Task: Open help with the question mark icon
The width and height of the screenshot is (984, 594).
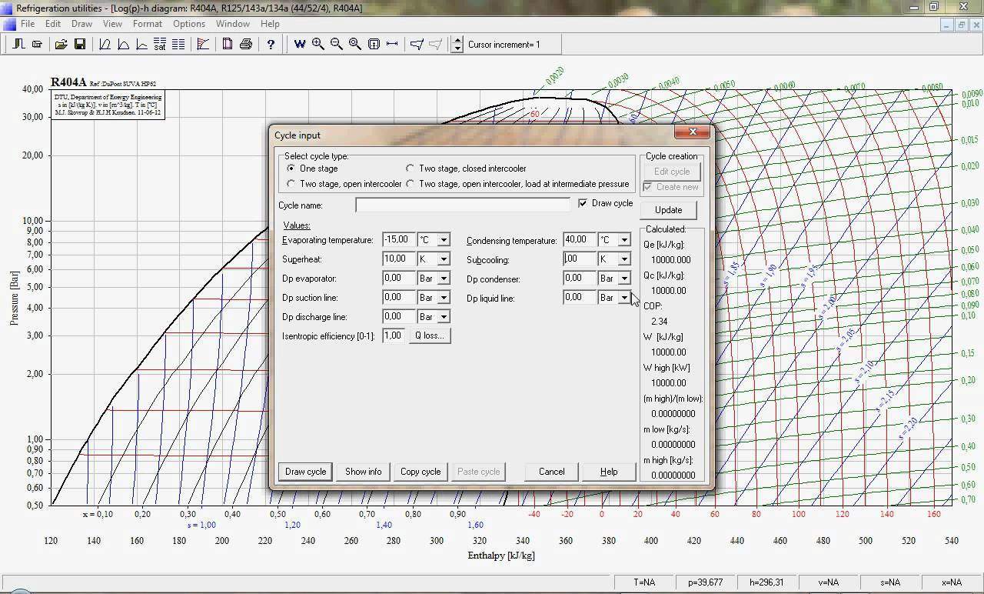Action: click(271, 45)
